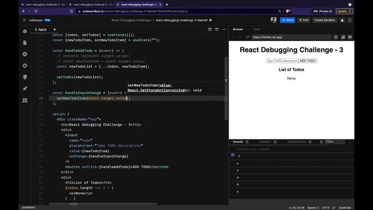Screen dimensions: 373x210
Task: Click the editor horizontal scrollbar
Action: point(103,204)
